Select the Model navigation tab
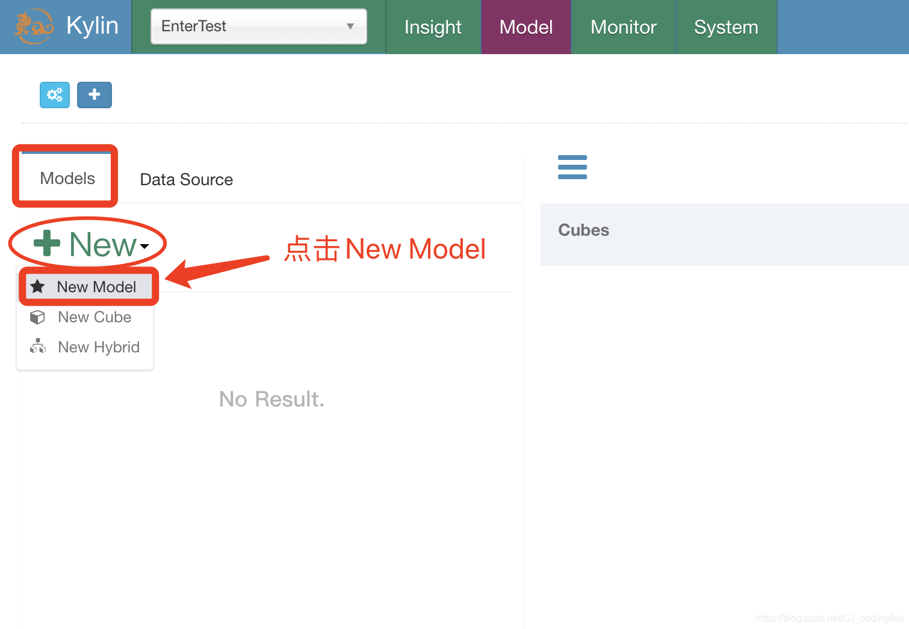 [526, 27]
